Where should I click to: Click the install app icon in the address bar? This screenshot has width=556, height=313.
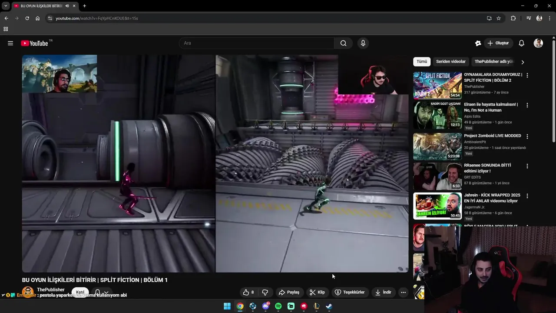pyautogui.click(x=489, y=18)
